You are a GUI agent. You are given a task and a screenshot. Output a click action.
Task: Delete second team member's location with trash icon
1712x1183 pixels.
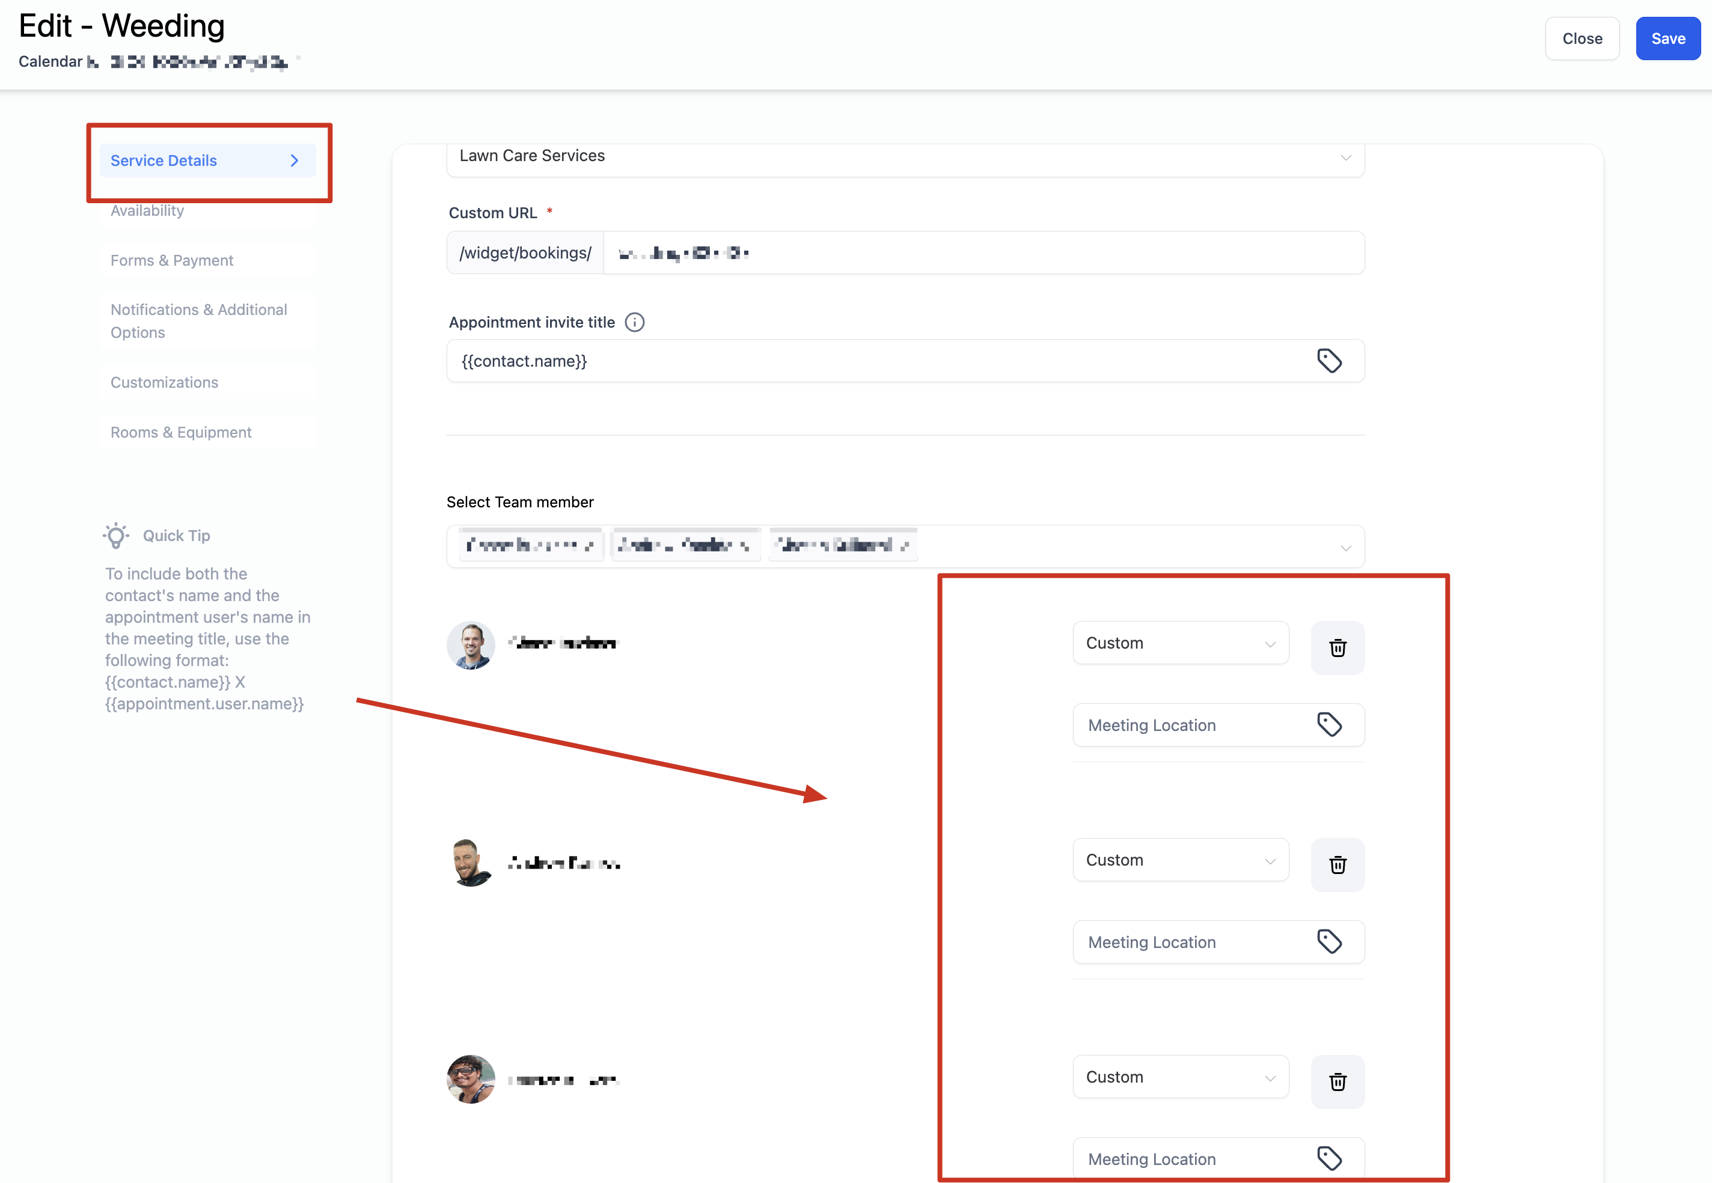point(1337,864)
